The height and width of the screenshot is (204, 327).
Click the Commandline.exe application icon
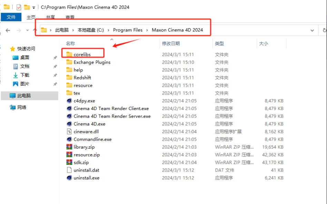click(69, 139)
